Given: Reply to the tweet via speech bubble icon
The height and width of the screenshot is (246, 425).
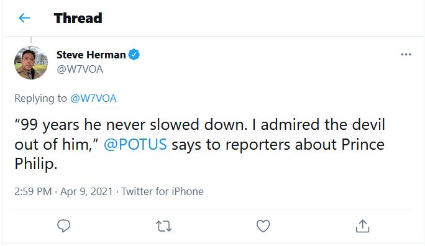Looking at the screenshot, I should point(64,225).
